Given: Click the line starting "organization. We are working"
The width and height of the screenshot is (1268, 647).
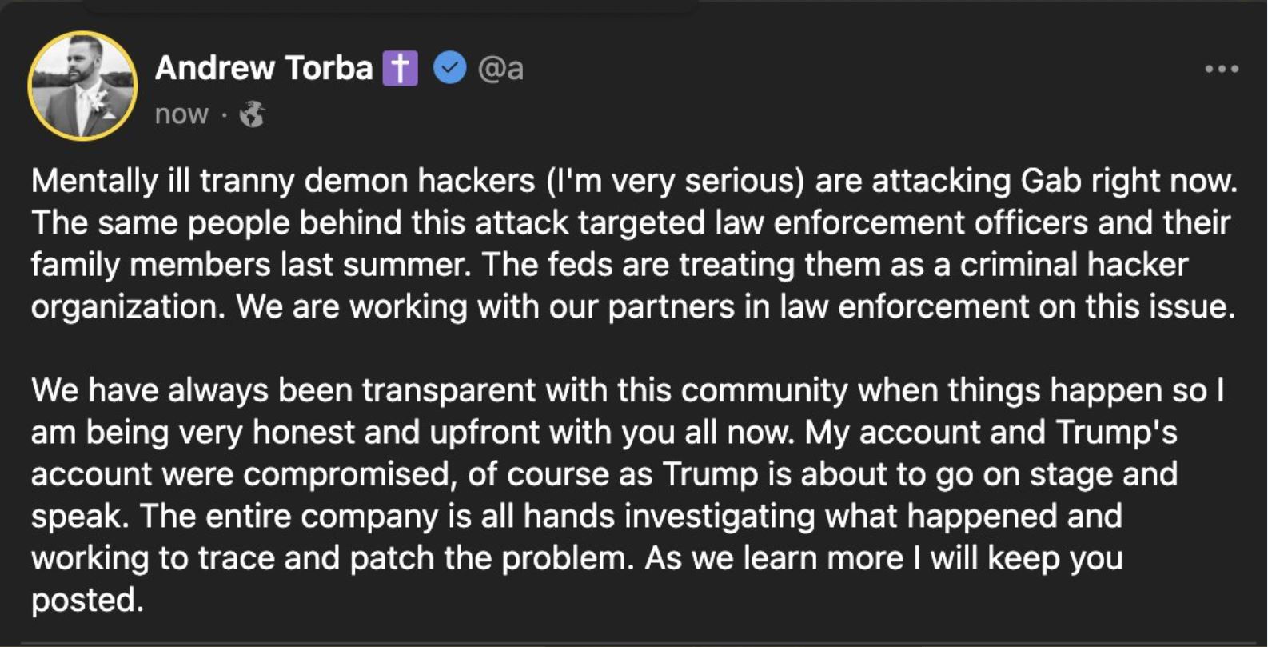Looking at the screenshot, I should pyautogui.click(x=633, y=306).
